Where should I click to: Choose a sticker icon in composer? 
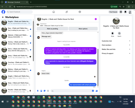point(45,91)
